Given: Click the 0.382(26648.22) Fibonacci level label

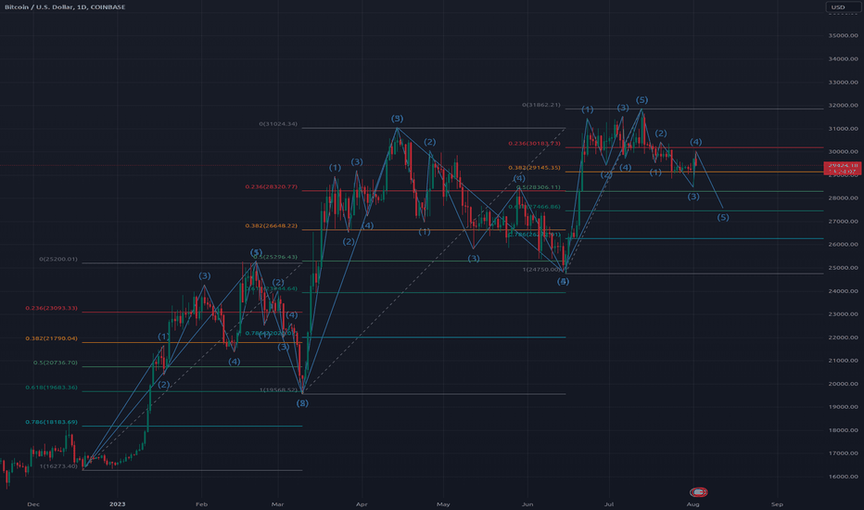Looking at the screenshot, I should 271,225.
